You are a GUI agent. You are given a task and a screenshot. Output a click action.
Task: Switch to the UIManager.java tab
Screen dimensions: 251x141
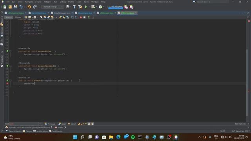pos(107,13)
